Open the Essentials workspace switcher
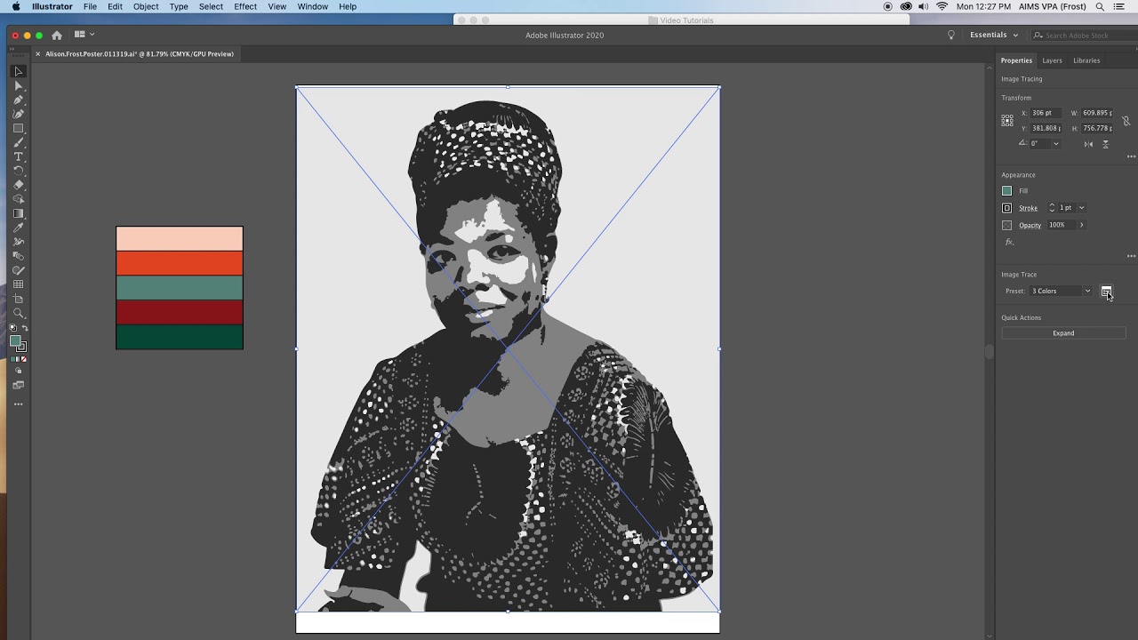1138x640 pixels. click(x=994, y=35)
